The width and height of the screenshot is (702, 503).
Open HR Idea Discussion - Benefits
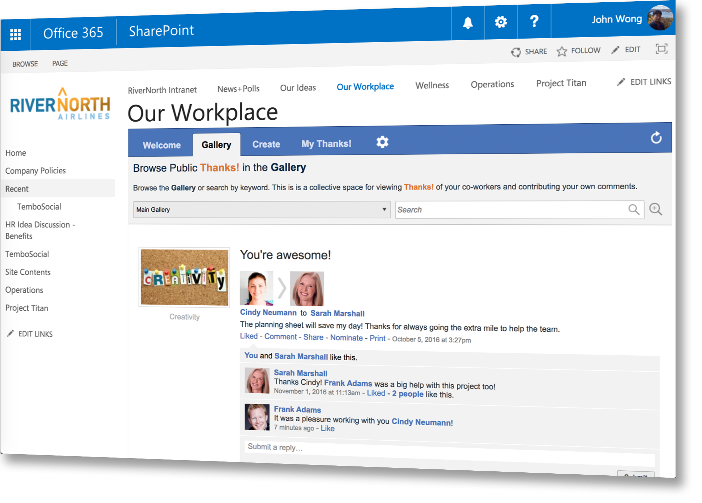40,230
